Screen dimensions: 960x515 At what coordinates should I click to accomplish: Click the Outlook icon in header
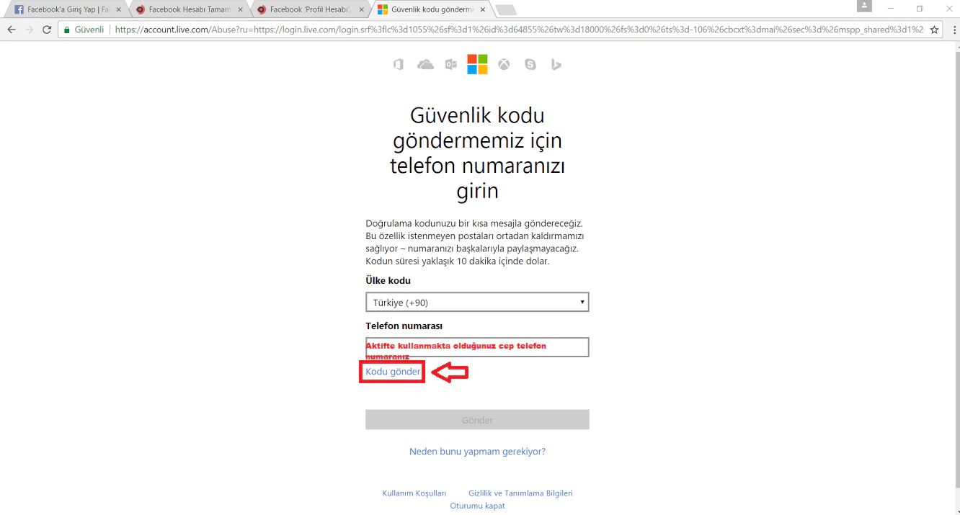click(x=451, y=65)
